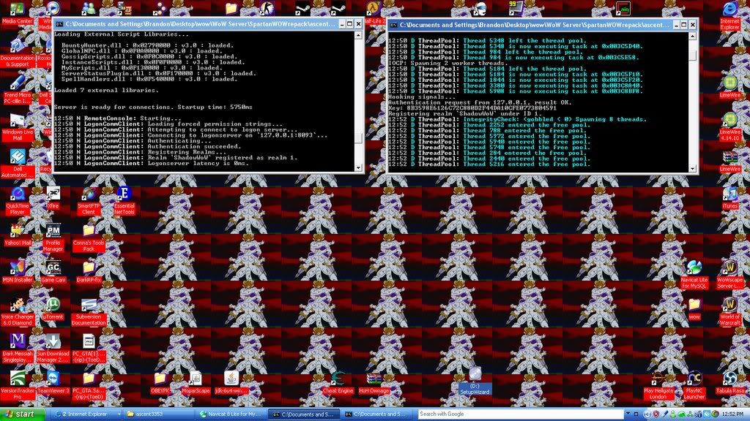Click 'Server is ready for connections' line
Screen dimensions: 750x421
(x=153, y=107)
